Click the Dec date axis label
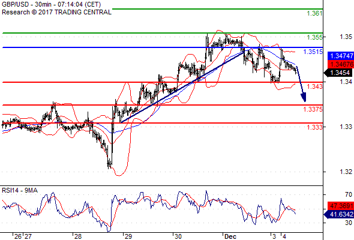Screen dimensions: 354x240 click(230, 236)
